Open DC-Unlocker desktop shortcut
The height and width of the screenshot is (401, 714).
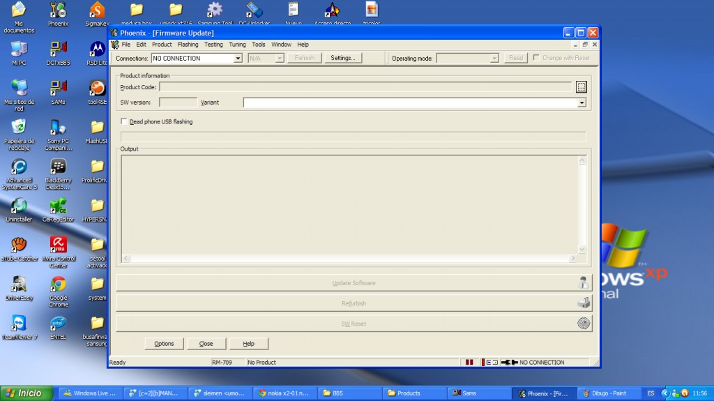[x=254, y=13]
